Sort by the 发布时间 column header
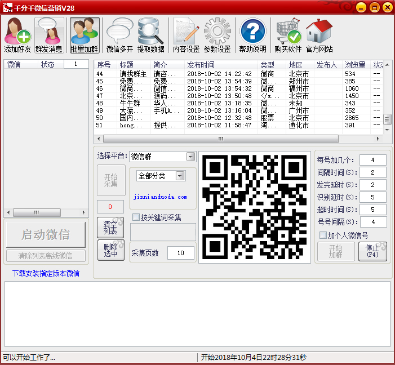This screenshot has height=365, width=395. point(221,65)
